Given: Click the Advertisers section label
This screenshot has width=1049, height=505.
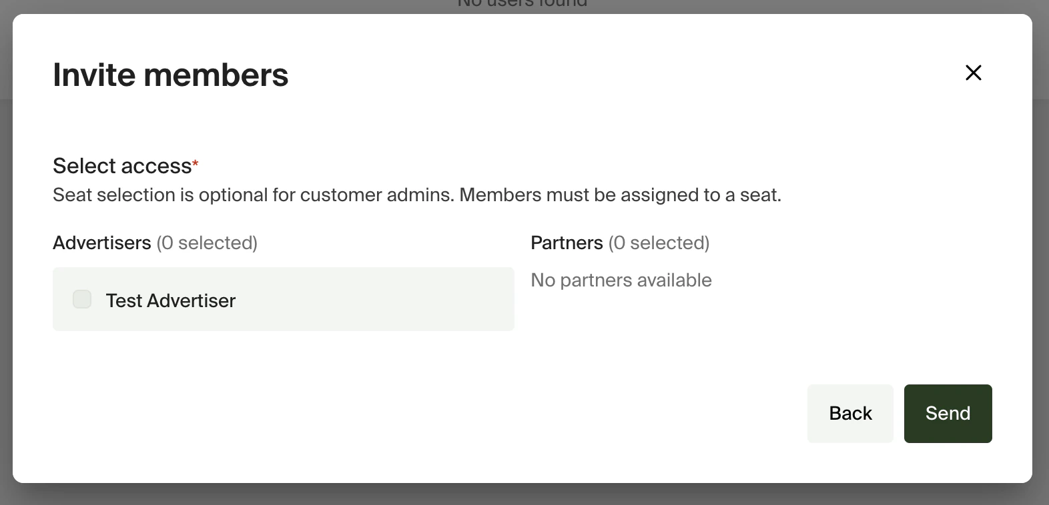Looking at the screenshot, I should click(x=101, y=243).
